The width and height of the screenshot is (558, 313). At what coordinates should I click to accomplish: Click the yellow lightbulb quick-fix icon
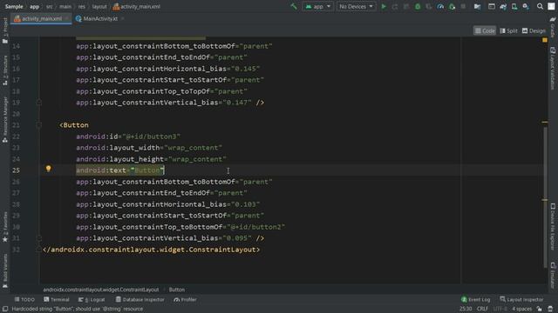49,169
